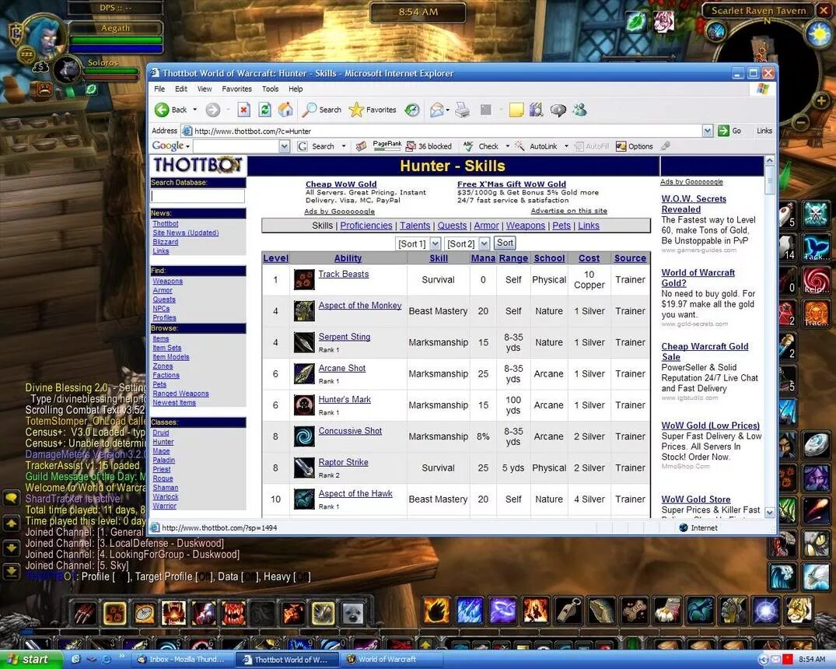Open the Tools menu
836x669 pixels.
tap(270, 89)
